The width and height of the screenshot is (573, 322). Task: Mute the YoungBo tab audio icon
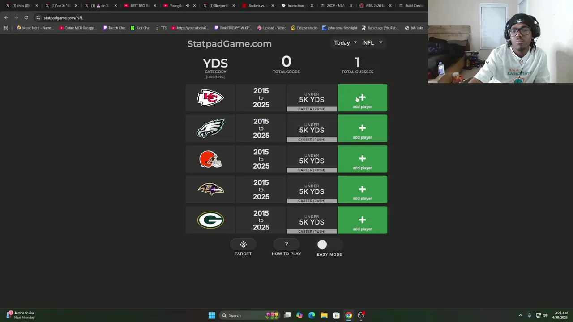[x=188, y=6]
